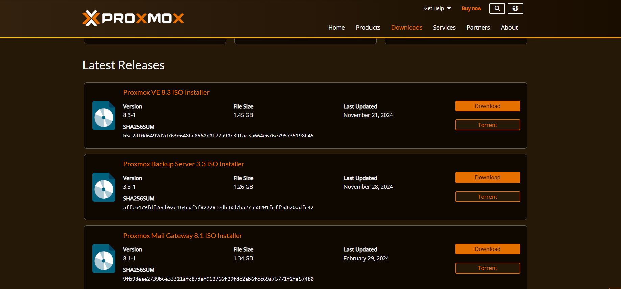This screenshot has width=621, height=289.
Task: Open Proxmox VE 8.3 ISO Installer link
Action: pyautogui.click(x=166, y=92)
